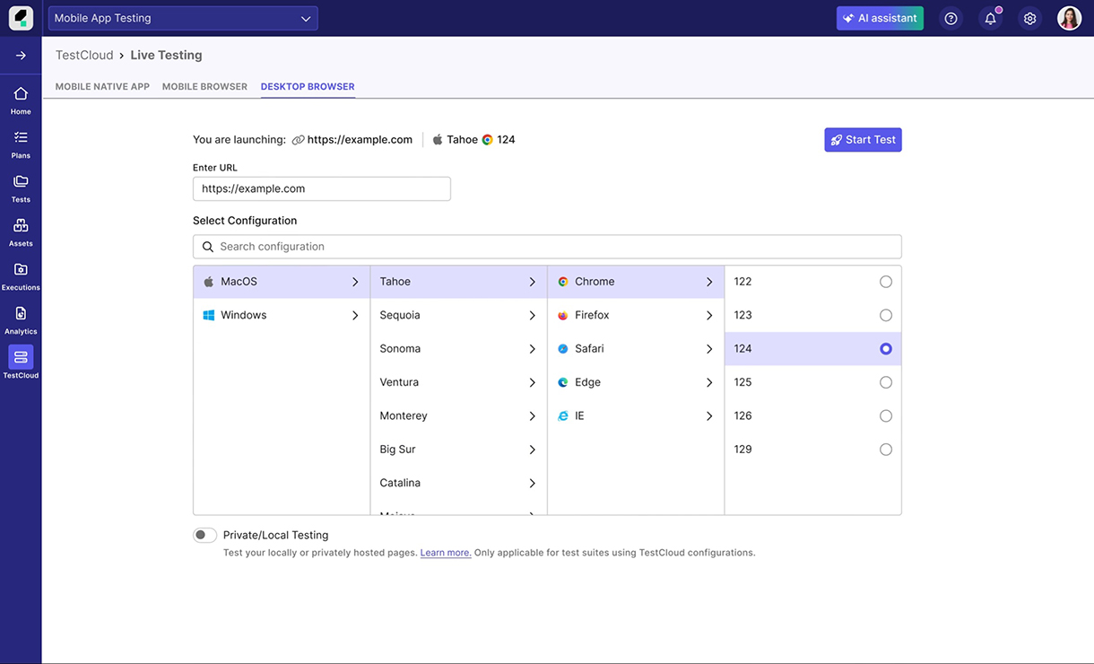
Task: Open Analytics from the sidebar
Action: (x=21, y=319)
